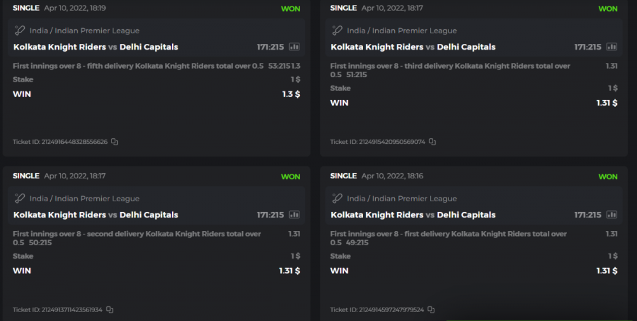Copy the ticket ID of the third delivery bet
Viewport: 637px width, 321px height.
tap(432, 142)
